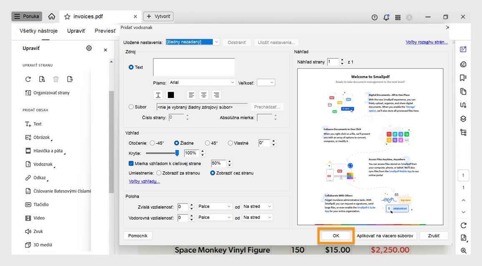Align watermark text left

tap(191, 95)
